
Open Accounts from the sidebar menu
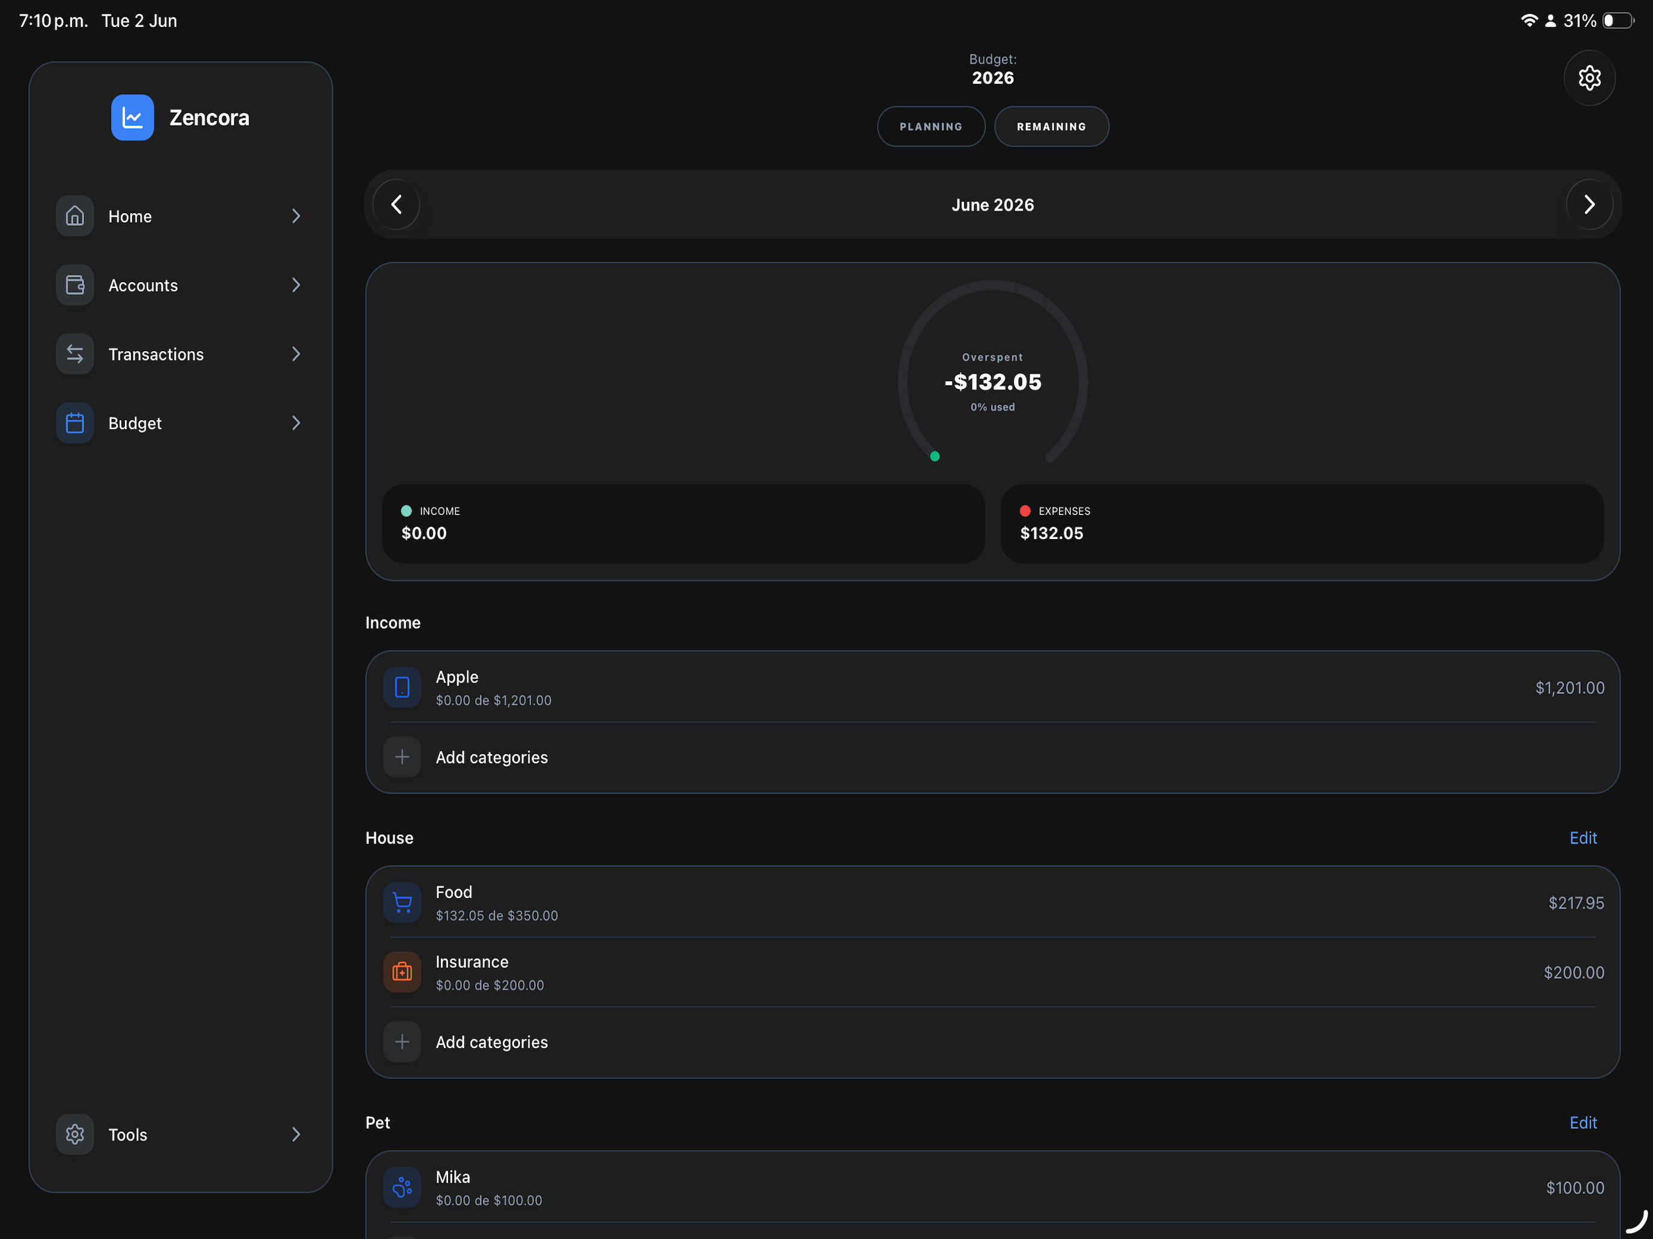180,285
